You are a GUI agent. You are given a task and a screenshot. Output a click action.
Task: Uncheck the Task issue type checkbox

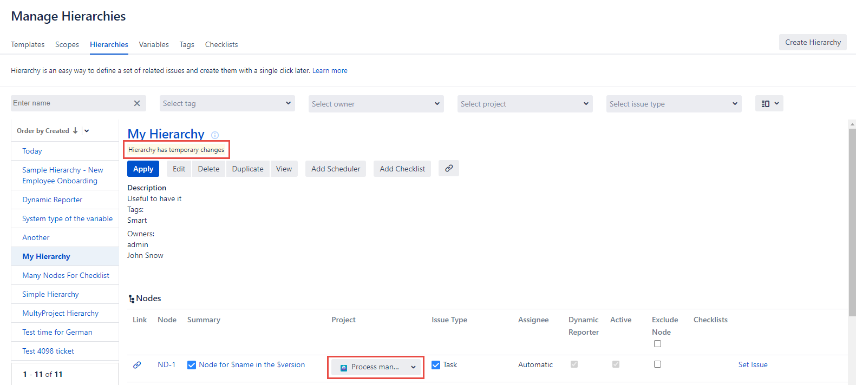click(x=436, y=365)
